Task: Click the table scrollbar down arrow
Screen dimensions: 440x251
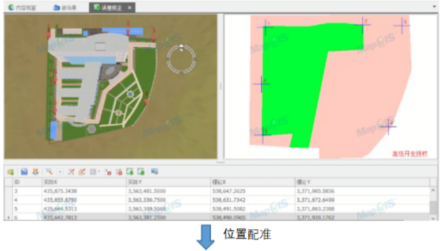Action: [433, 218]
